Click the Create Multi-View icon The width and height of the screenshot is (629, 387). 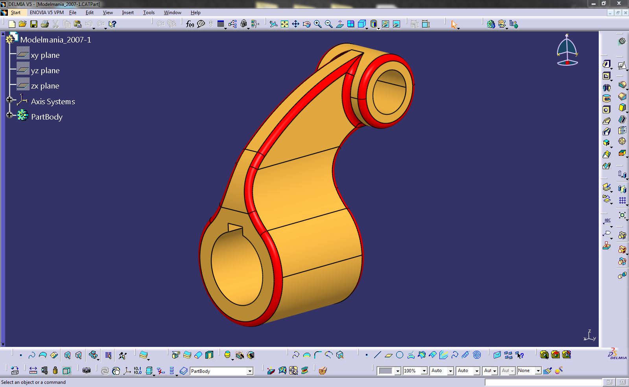point(350,24)
